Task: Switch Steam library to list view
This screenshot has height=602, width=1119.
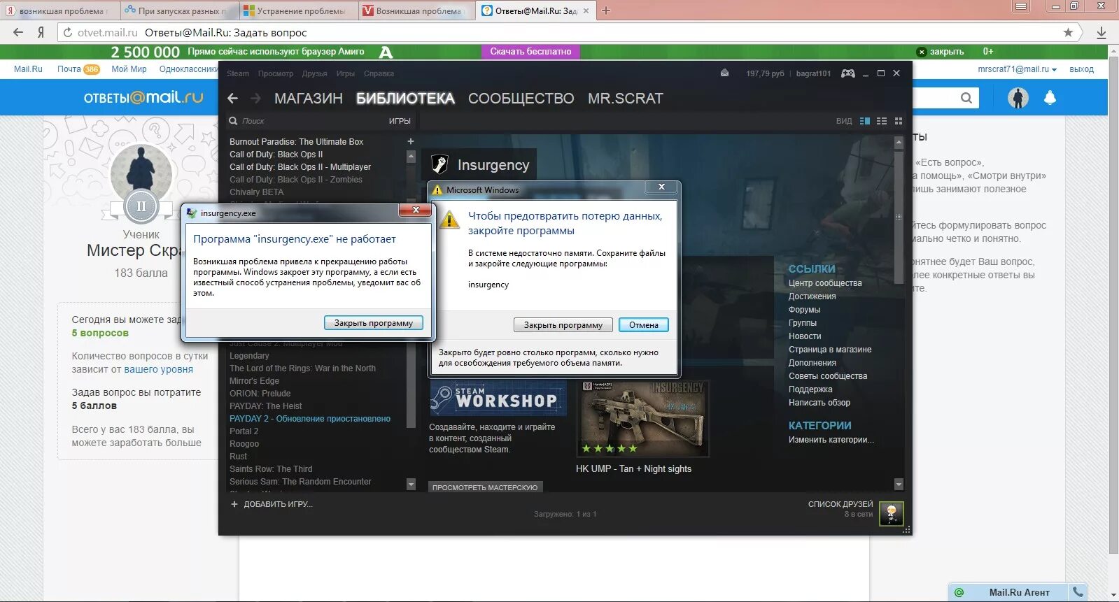Action: pyautogui.click(x=882, y=121)
